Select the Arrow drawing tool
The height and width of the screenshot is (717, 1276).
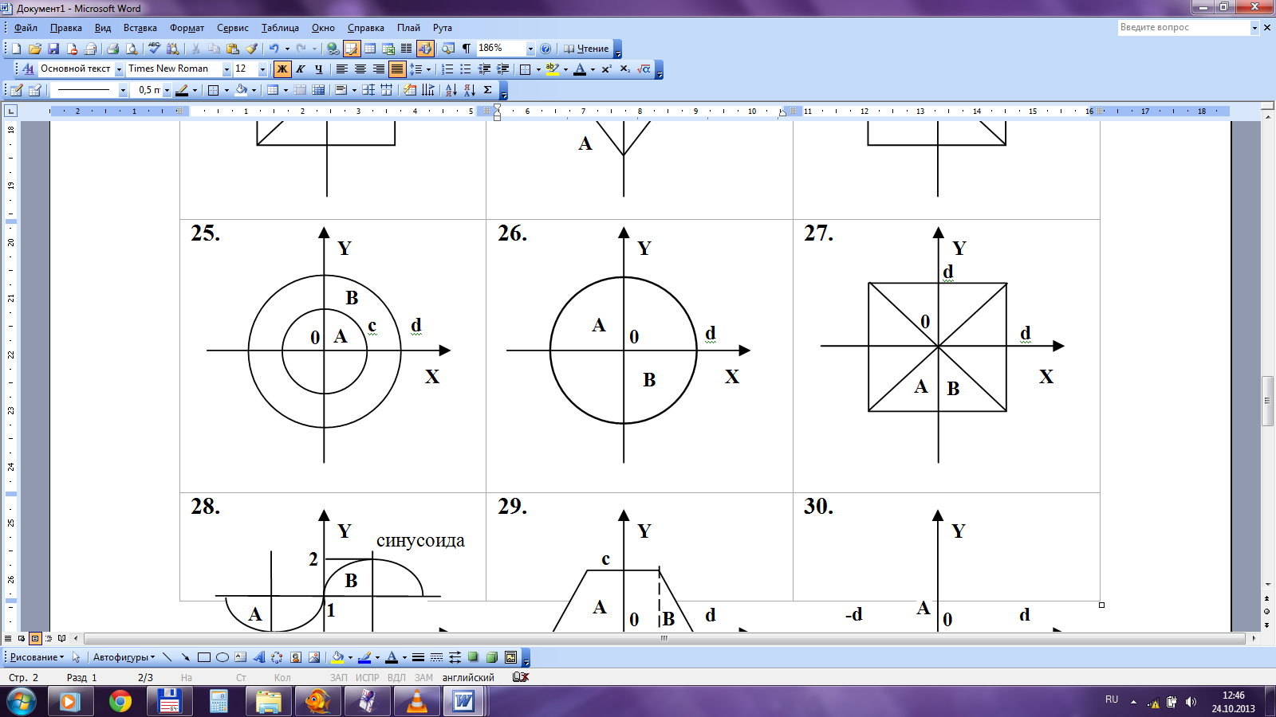coord(186,657)
